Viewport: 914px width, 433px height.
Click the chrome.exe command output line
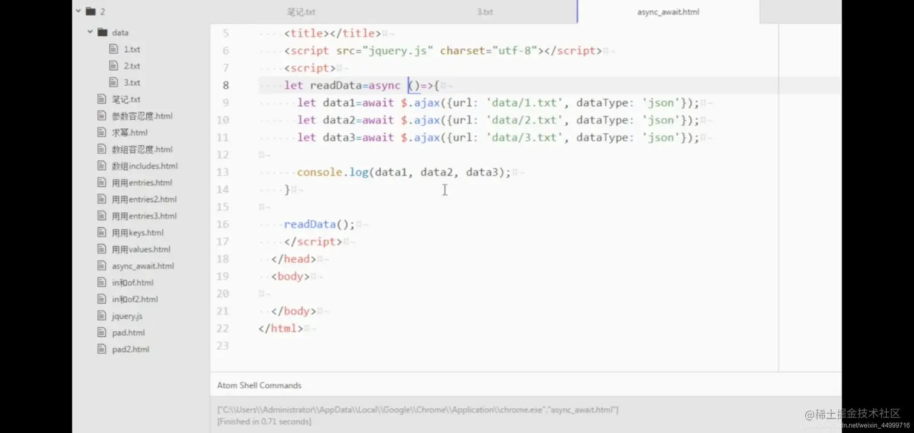coord(418,410)
